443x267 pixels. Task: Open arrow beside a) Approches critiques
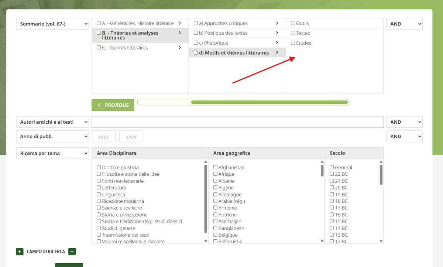[x=277, y=23]
